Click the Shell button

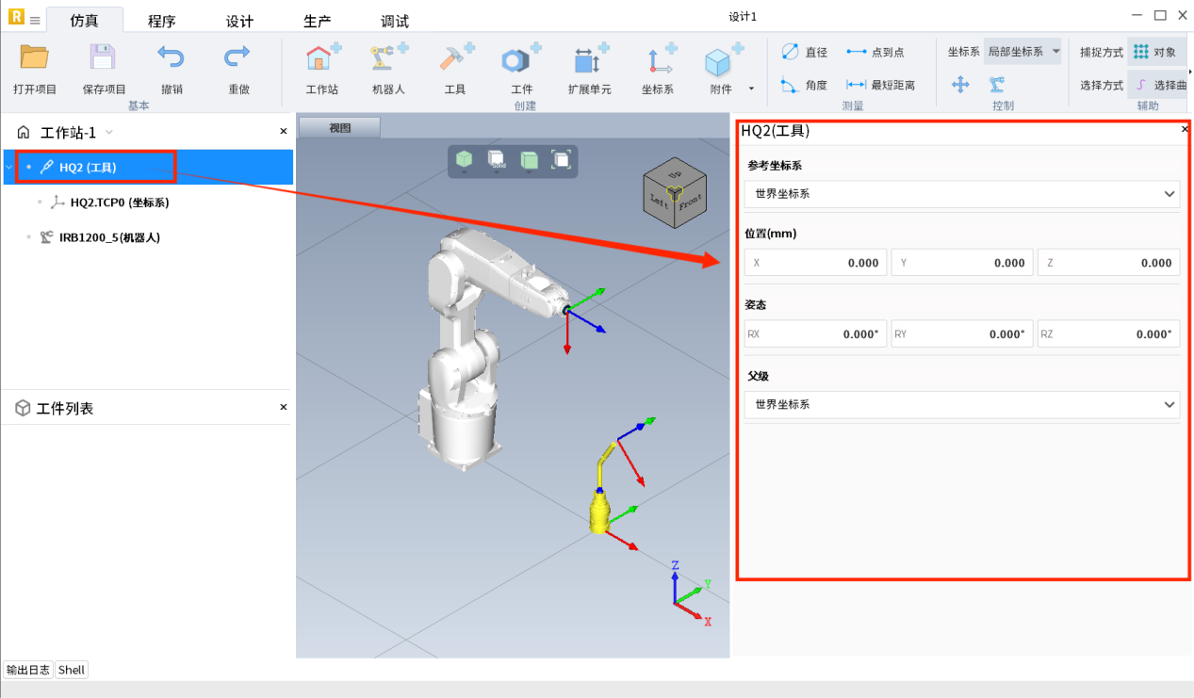[x=72, y=670]
